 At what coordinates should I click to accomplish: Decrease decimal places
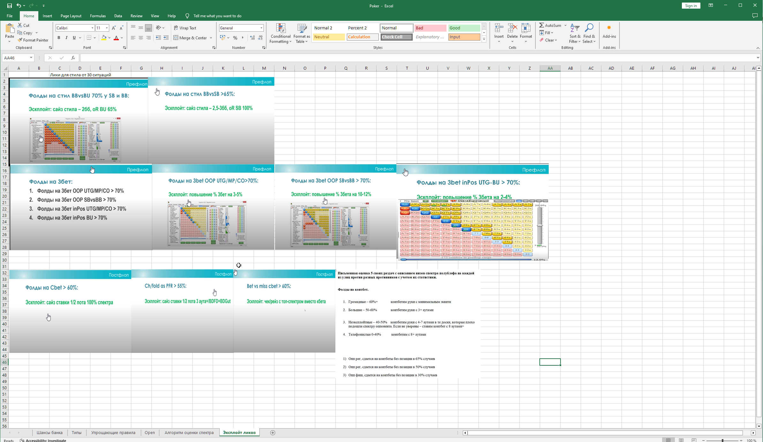[x=261, y=38]
